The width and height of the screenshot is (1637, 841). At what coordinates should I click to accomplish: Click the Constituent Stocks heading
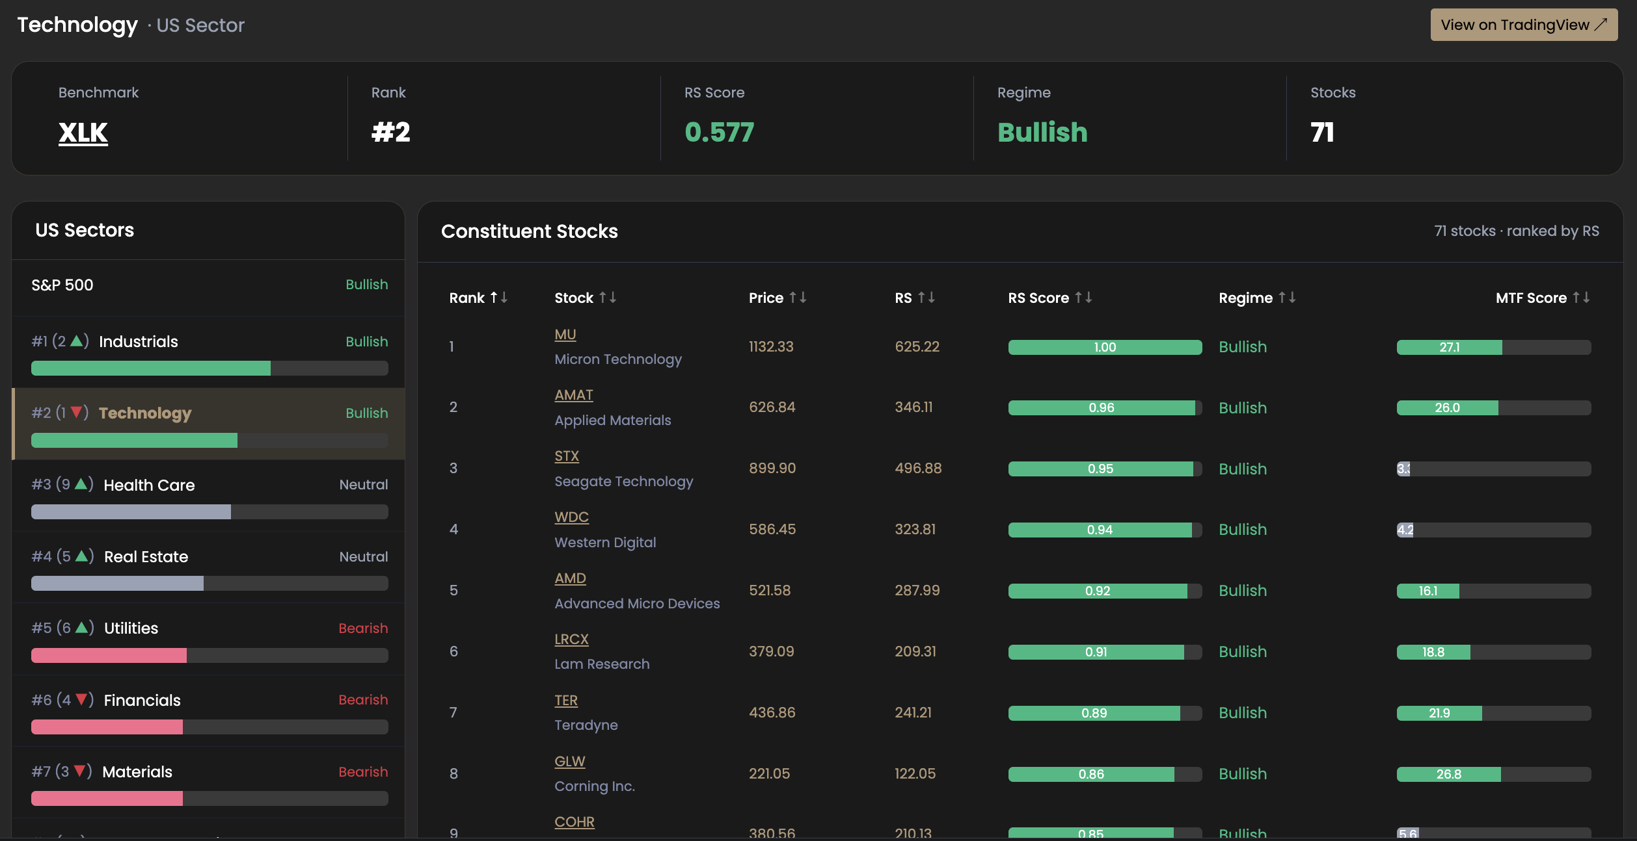pos(530,231)
